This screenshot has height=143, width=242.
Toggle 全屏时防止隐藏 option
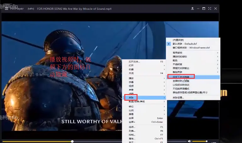tap(193, 81)
